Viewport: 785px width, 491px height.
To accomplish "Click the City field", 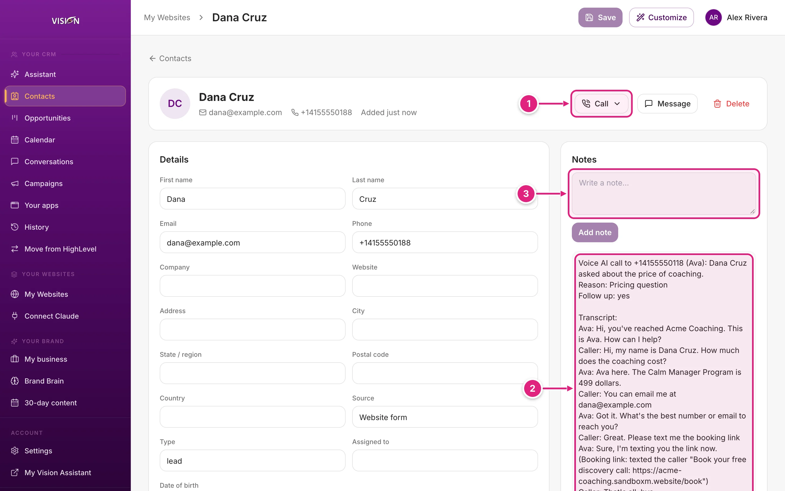I will [445, 330].
